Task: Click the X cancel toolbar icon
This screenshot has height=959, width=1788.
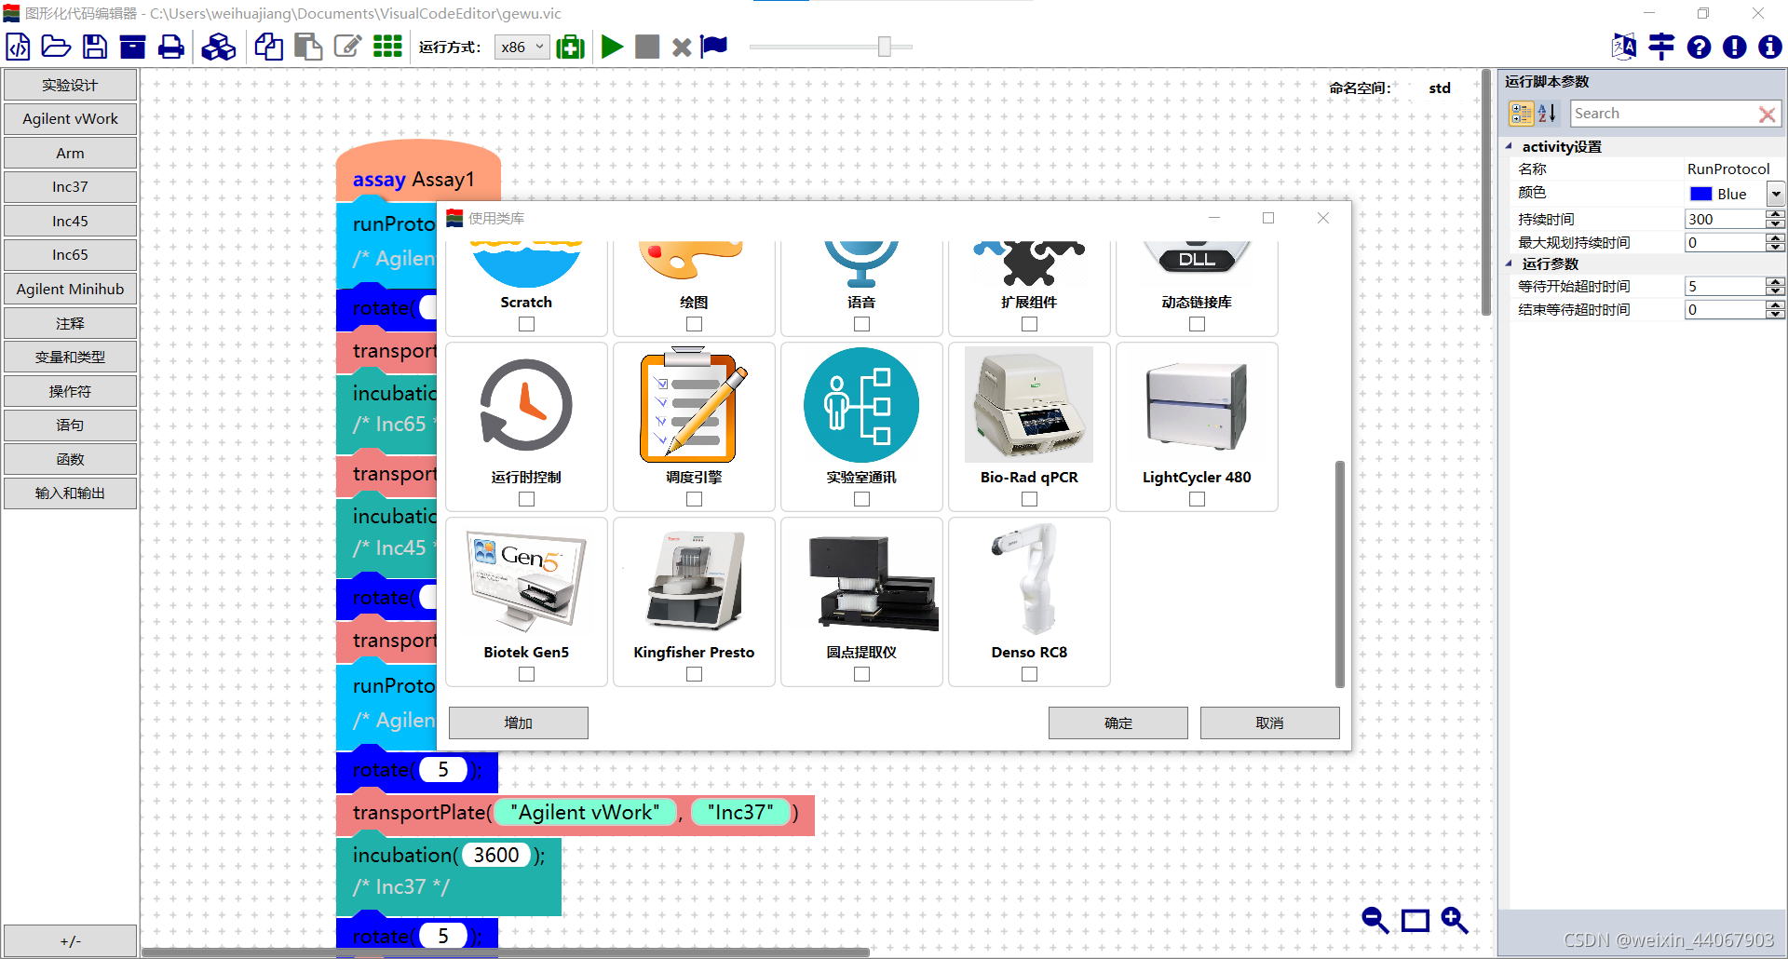Action: [682, 47]
